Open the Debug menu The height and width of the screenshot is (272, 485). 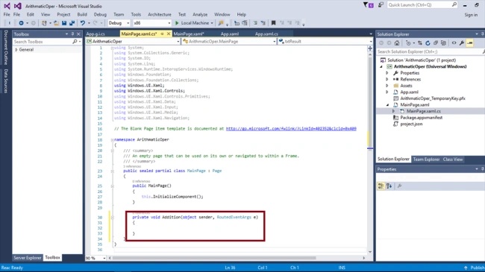pos(100,14)
